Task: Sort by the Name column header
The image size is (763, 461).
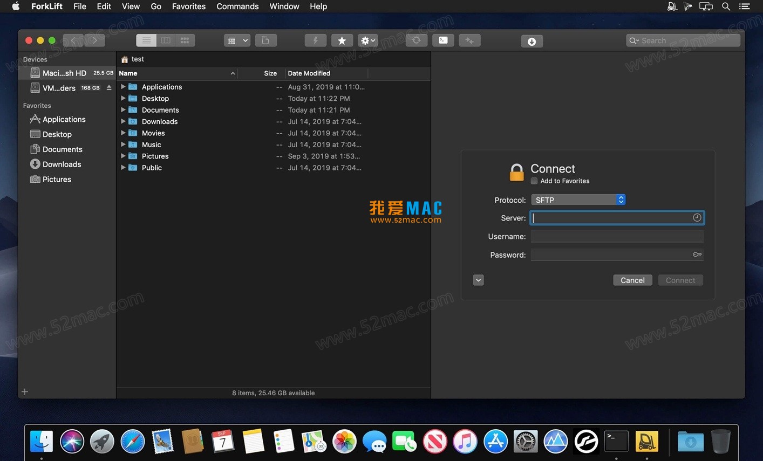Action: [x=177, y=73]
